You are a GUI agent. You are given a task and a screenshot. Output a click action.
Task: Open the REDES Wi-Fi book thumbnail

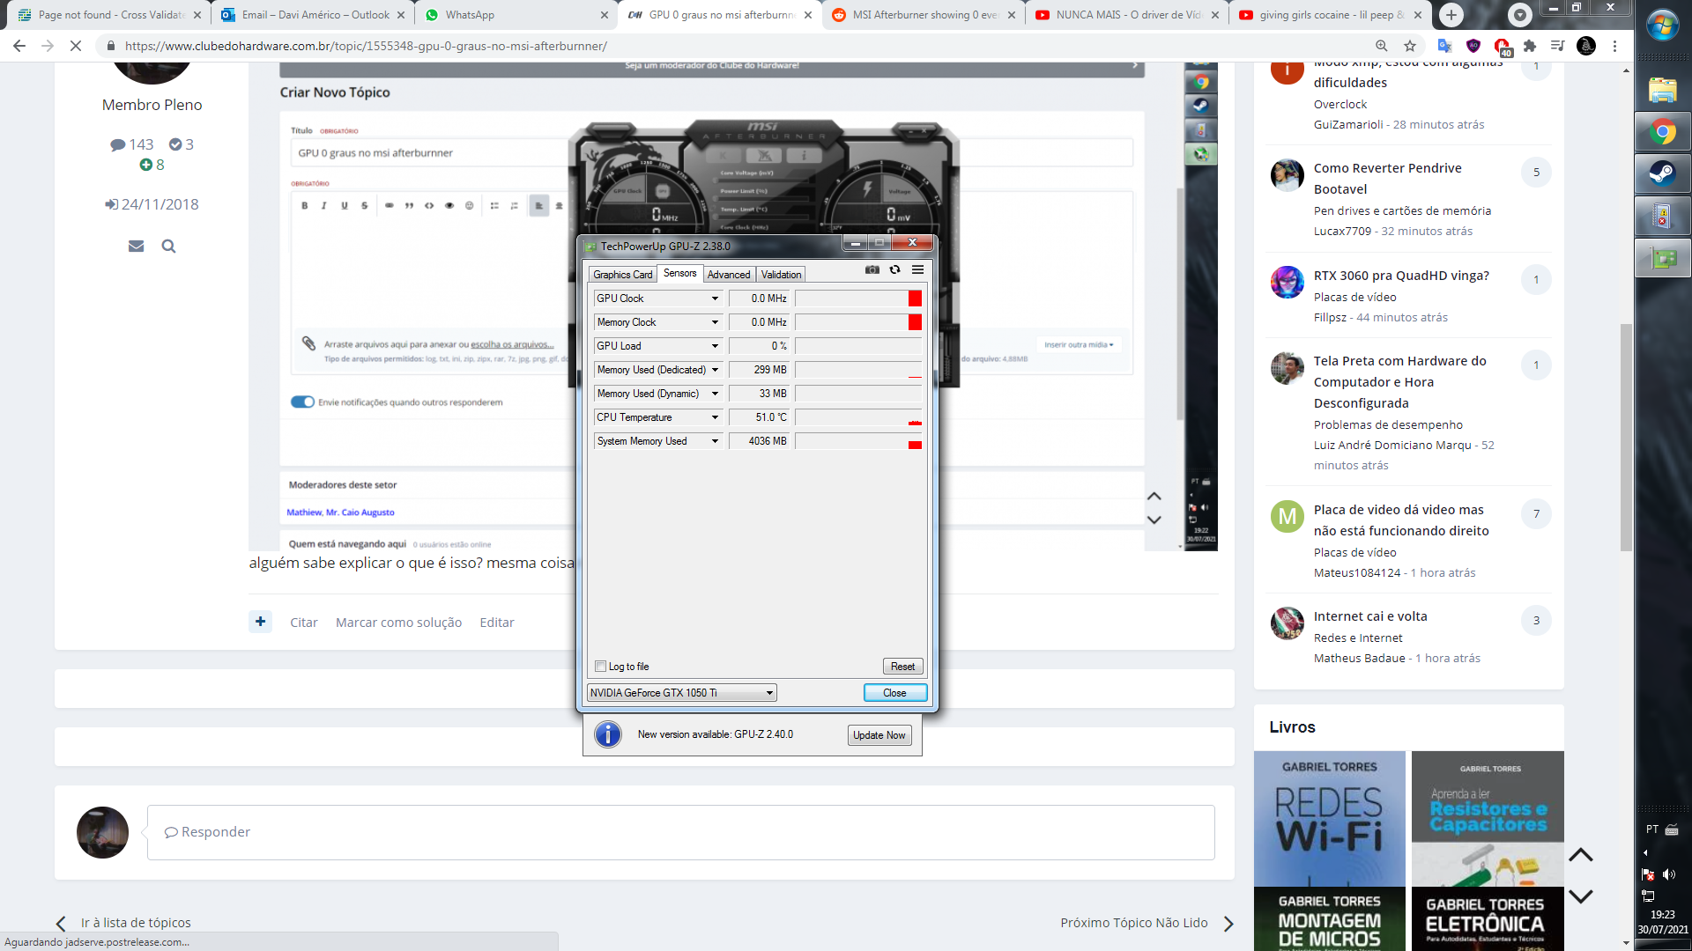[1329, 819]
